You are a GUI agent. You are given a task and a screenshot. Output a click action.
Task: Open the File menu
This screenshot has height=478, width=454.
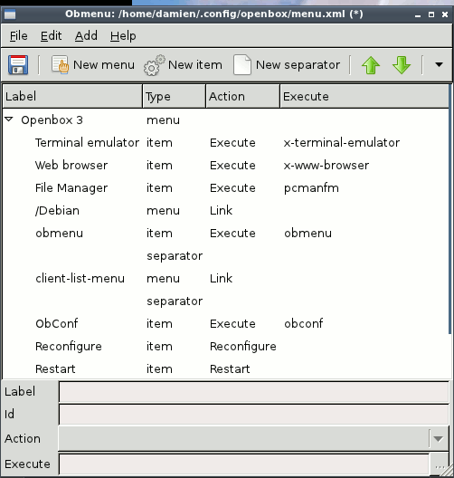tap(18, 36)
